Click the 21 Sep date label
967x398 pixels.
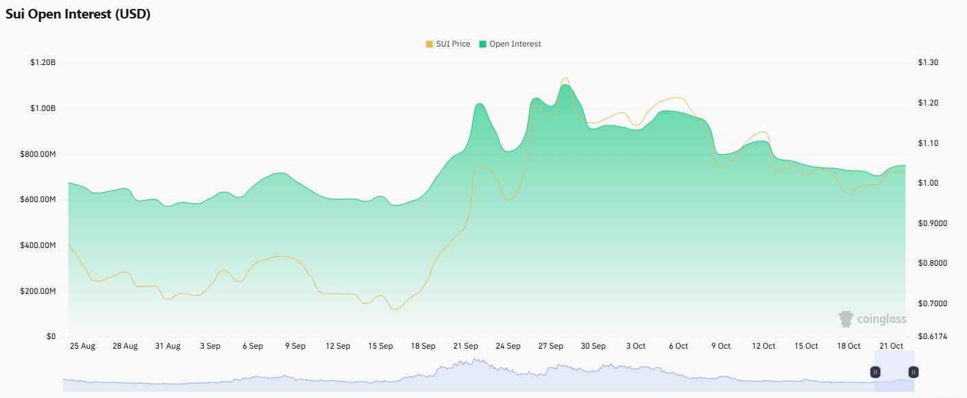pyautogui.click(x=465, y=346)
